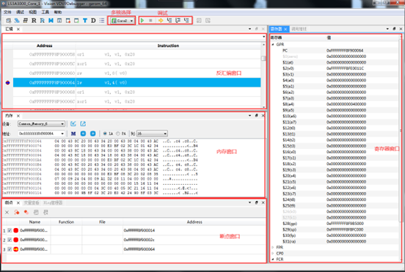Viewport: 405px width, 272px height.
Task: Open the Core2 core selection dropdown
Action: (x=123, y=21)
